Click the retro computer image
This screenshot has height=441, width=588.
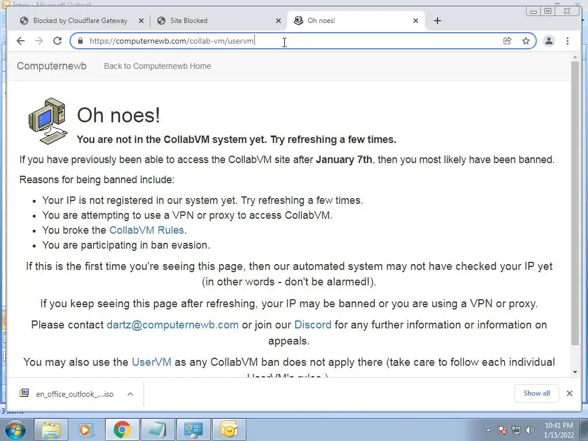click(48, 121)
